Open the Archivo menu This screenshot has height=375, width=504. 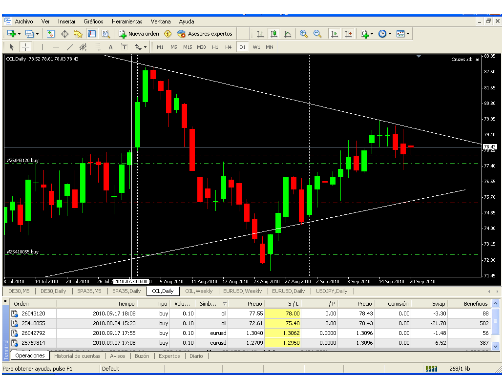click(24, 21)
